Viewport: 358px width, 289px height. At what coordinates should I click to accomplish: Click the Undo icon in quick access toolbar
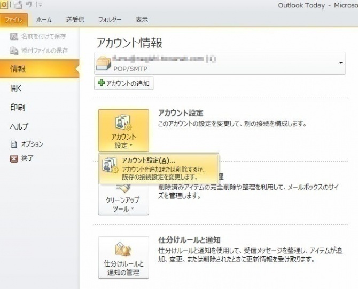coord(28,5)
